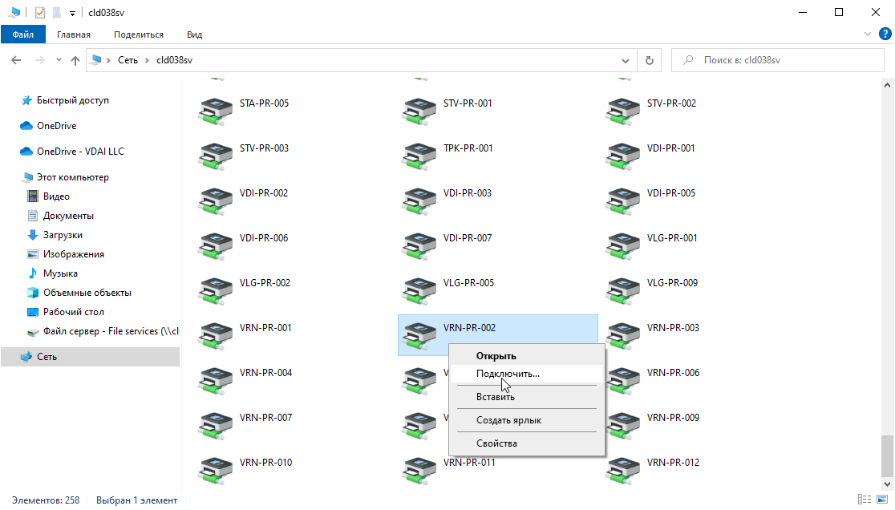Open the recent locations dropdown arrow
This screenshot has width=895, height=510.
tap(59, 60)
